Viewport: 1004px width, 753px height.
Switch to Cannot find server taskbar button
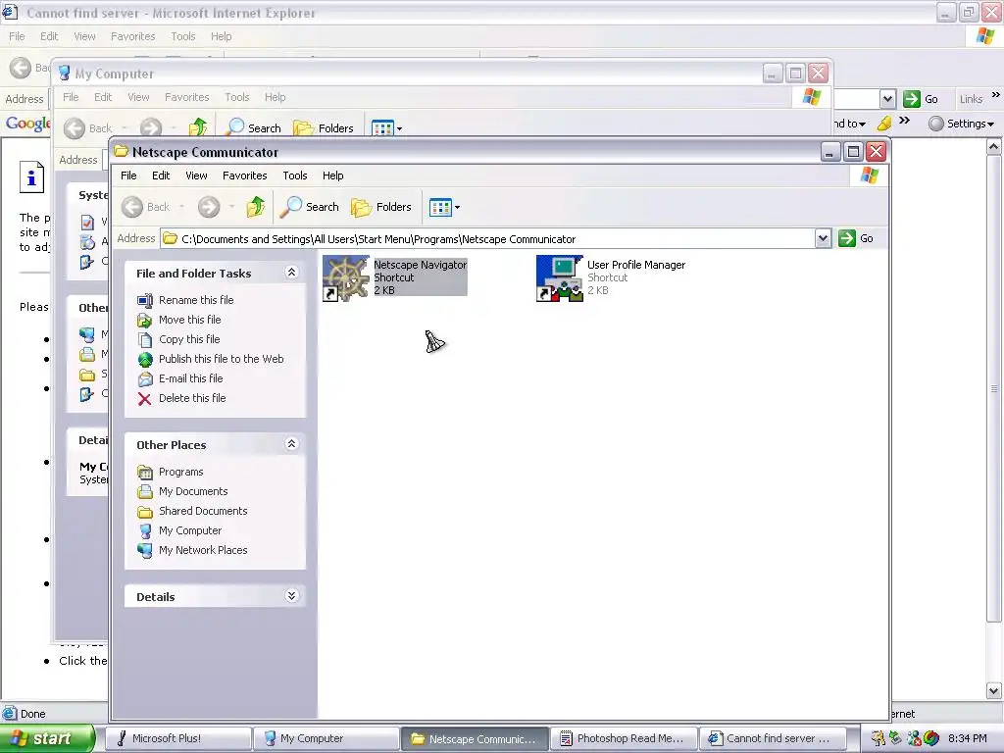pos(773,738)
